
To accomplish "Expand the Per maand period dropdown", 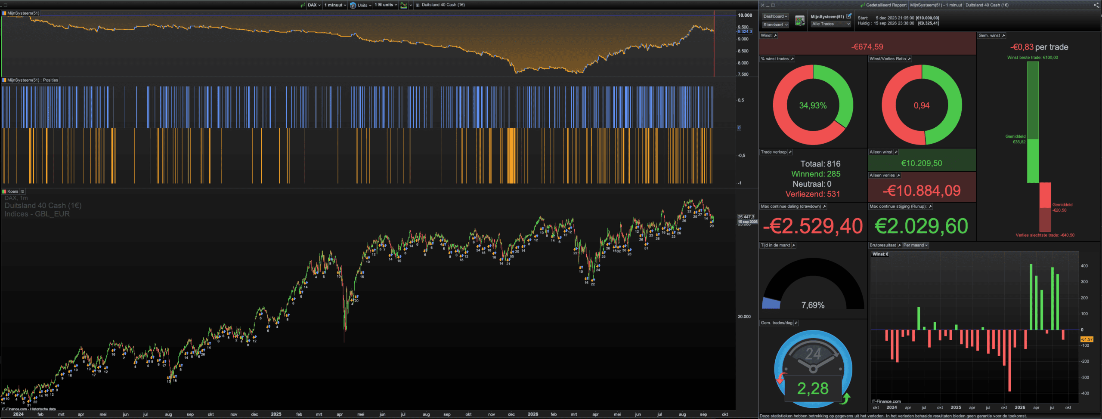I will tap(916, 245).
